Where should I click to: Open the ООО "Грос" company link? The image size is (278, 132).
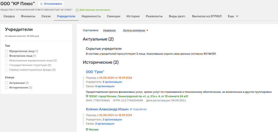point(95,72)
